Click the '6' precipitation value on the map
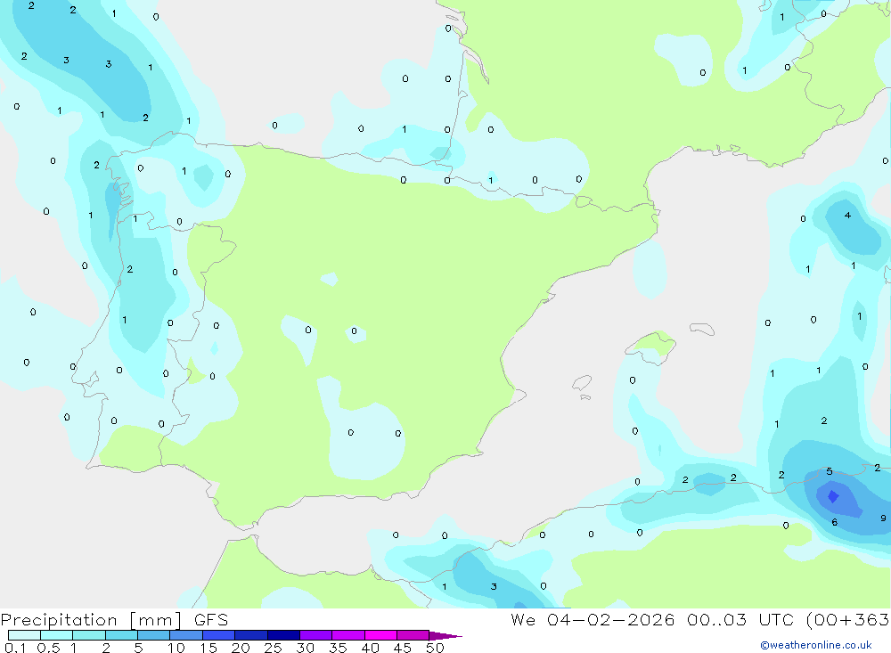This screenshot has height=653, width=891. (x=834, y=522)
